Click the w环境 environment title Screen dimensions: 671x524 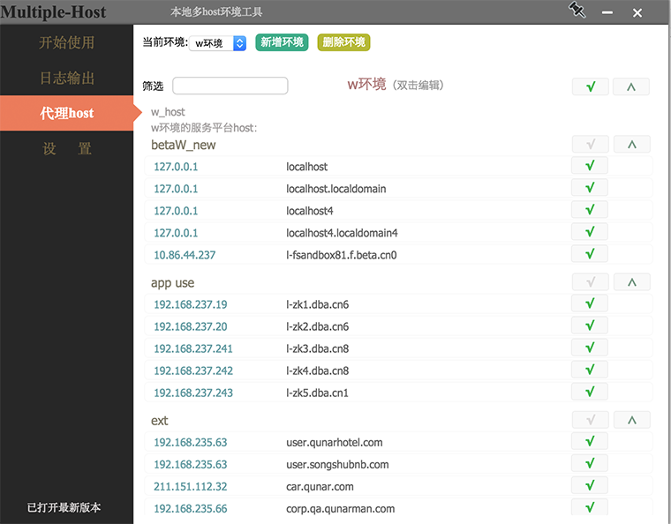click(366, 84)
